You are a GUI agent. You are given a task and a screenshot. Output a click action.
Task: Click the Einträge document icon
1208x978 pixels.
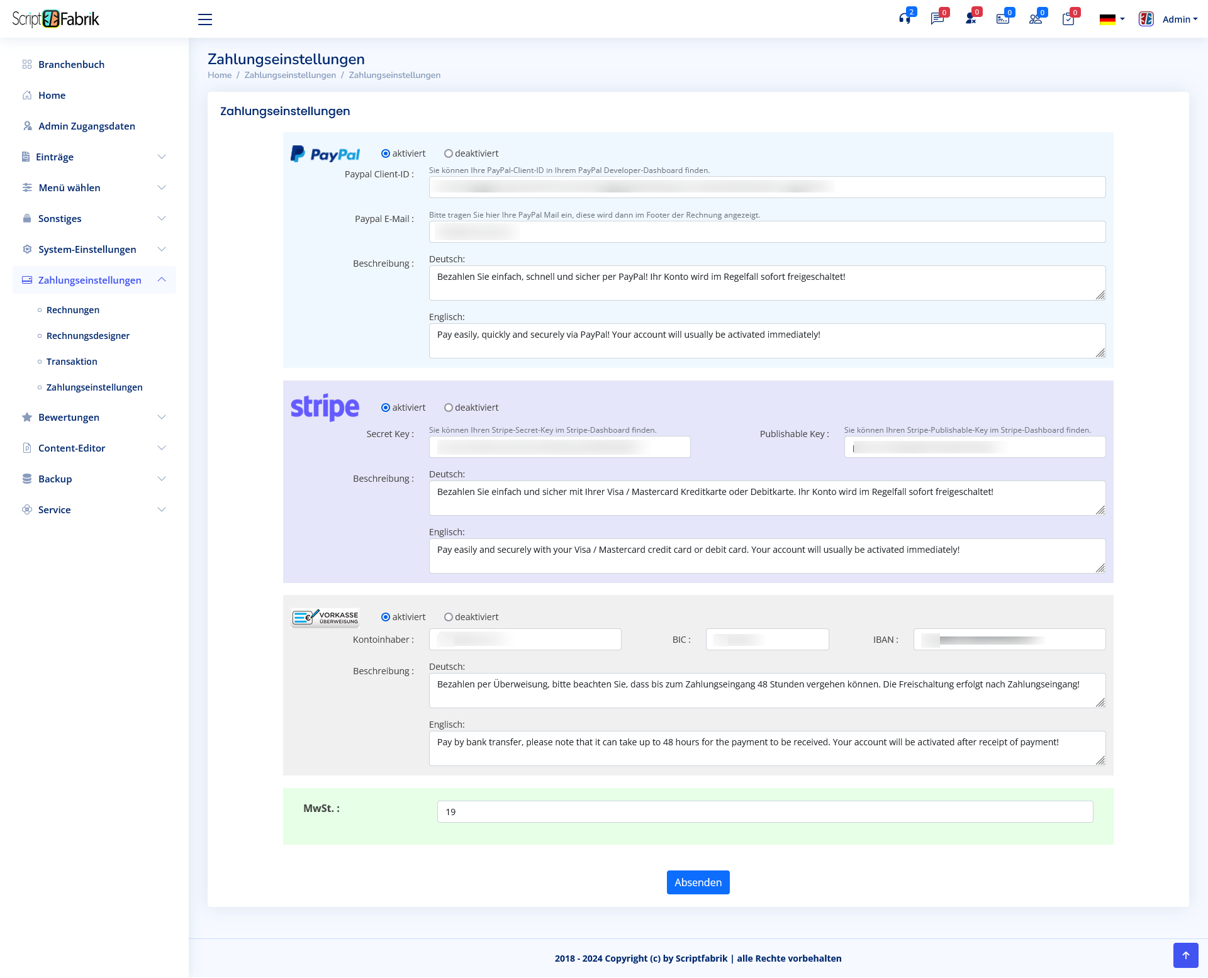pos(26,157)
